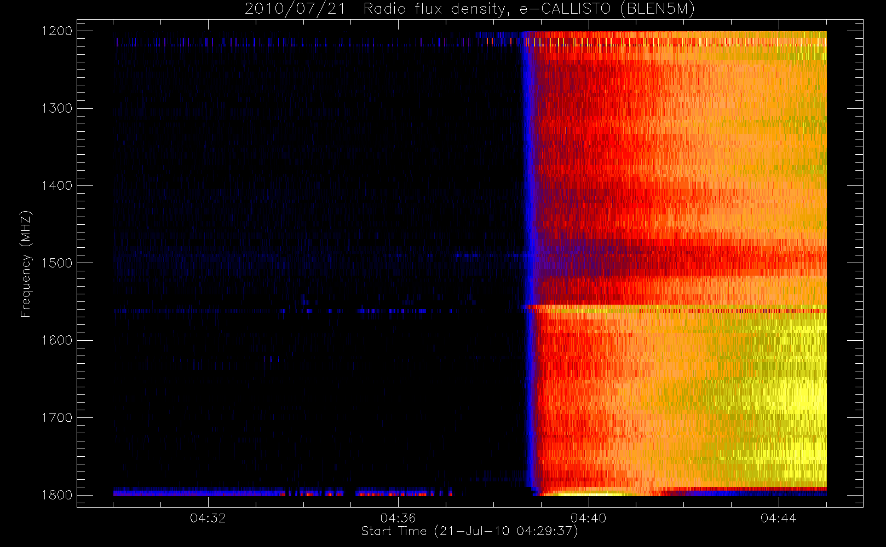This screenshot has width=886, height=547.
Task: Click the plot title '2010/07/21 Radio flux density'
Action: pyautogui.click(x=470, y=9)
